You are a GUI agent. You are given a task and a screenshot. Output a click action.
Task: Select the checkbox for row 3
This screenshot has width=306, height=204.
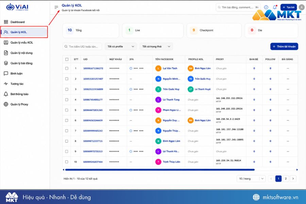67,89
